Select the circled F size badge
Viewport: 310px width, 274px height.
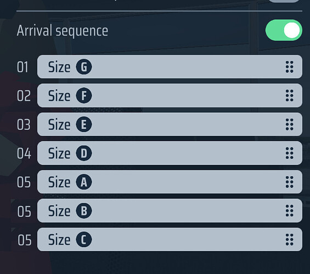pos(84,95)
